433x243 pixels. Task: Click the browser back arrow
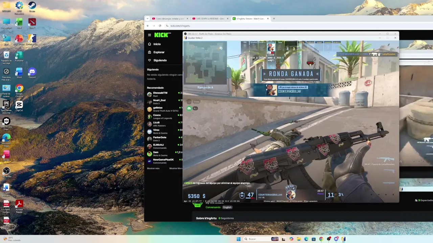tap(148, 26)
